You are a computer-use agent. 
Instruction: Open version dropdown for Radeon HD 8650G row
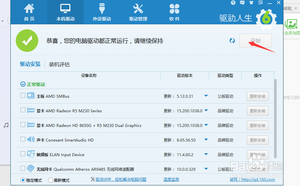point(206,125)
